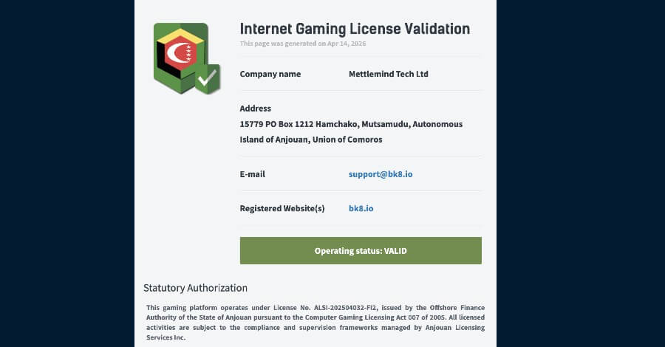Click the Mettlemind Tech Ltd company value
The height and width of the screenshot is (347, 665).
388,74
